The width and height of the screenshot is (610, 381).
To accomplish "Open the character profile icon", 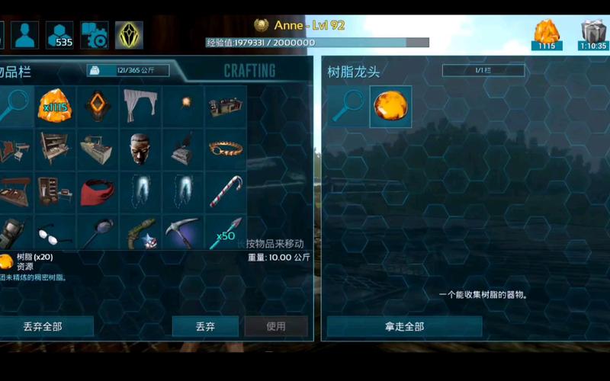I will (x=24, y=35).
